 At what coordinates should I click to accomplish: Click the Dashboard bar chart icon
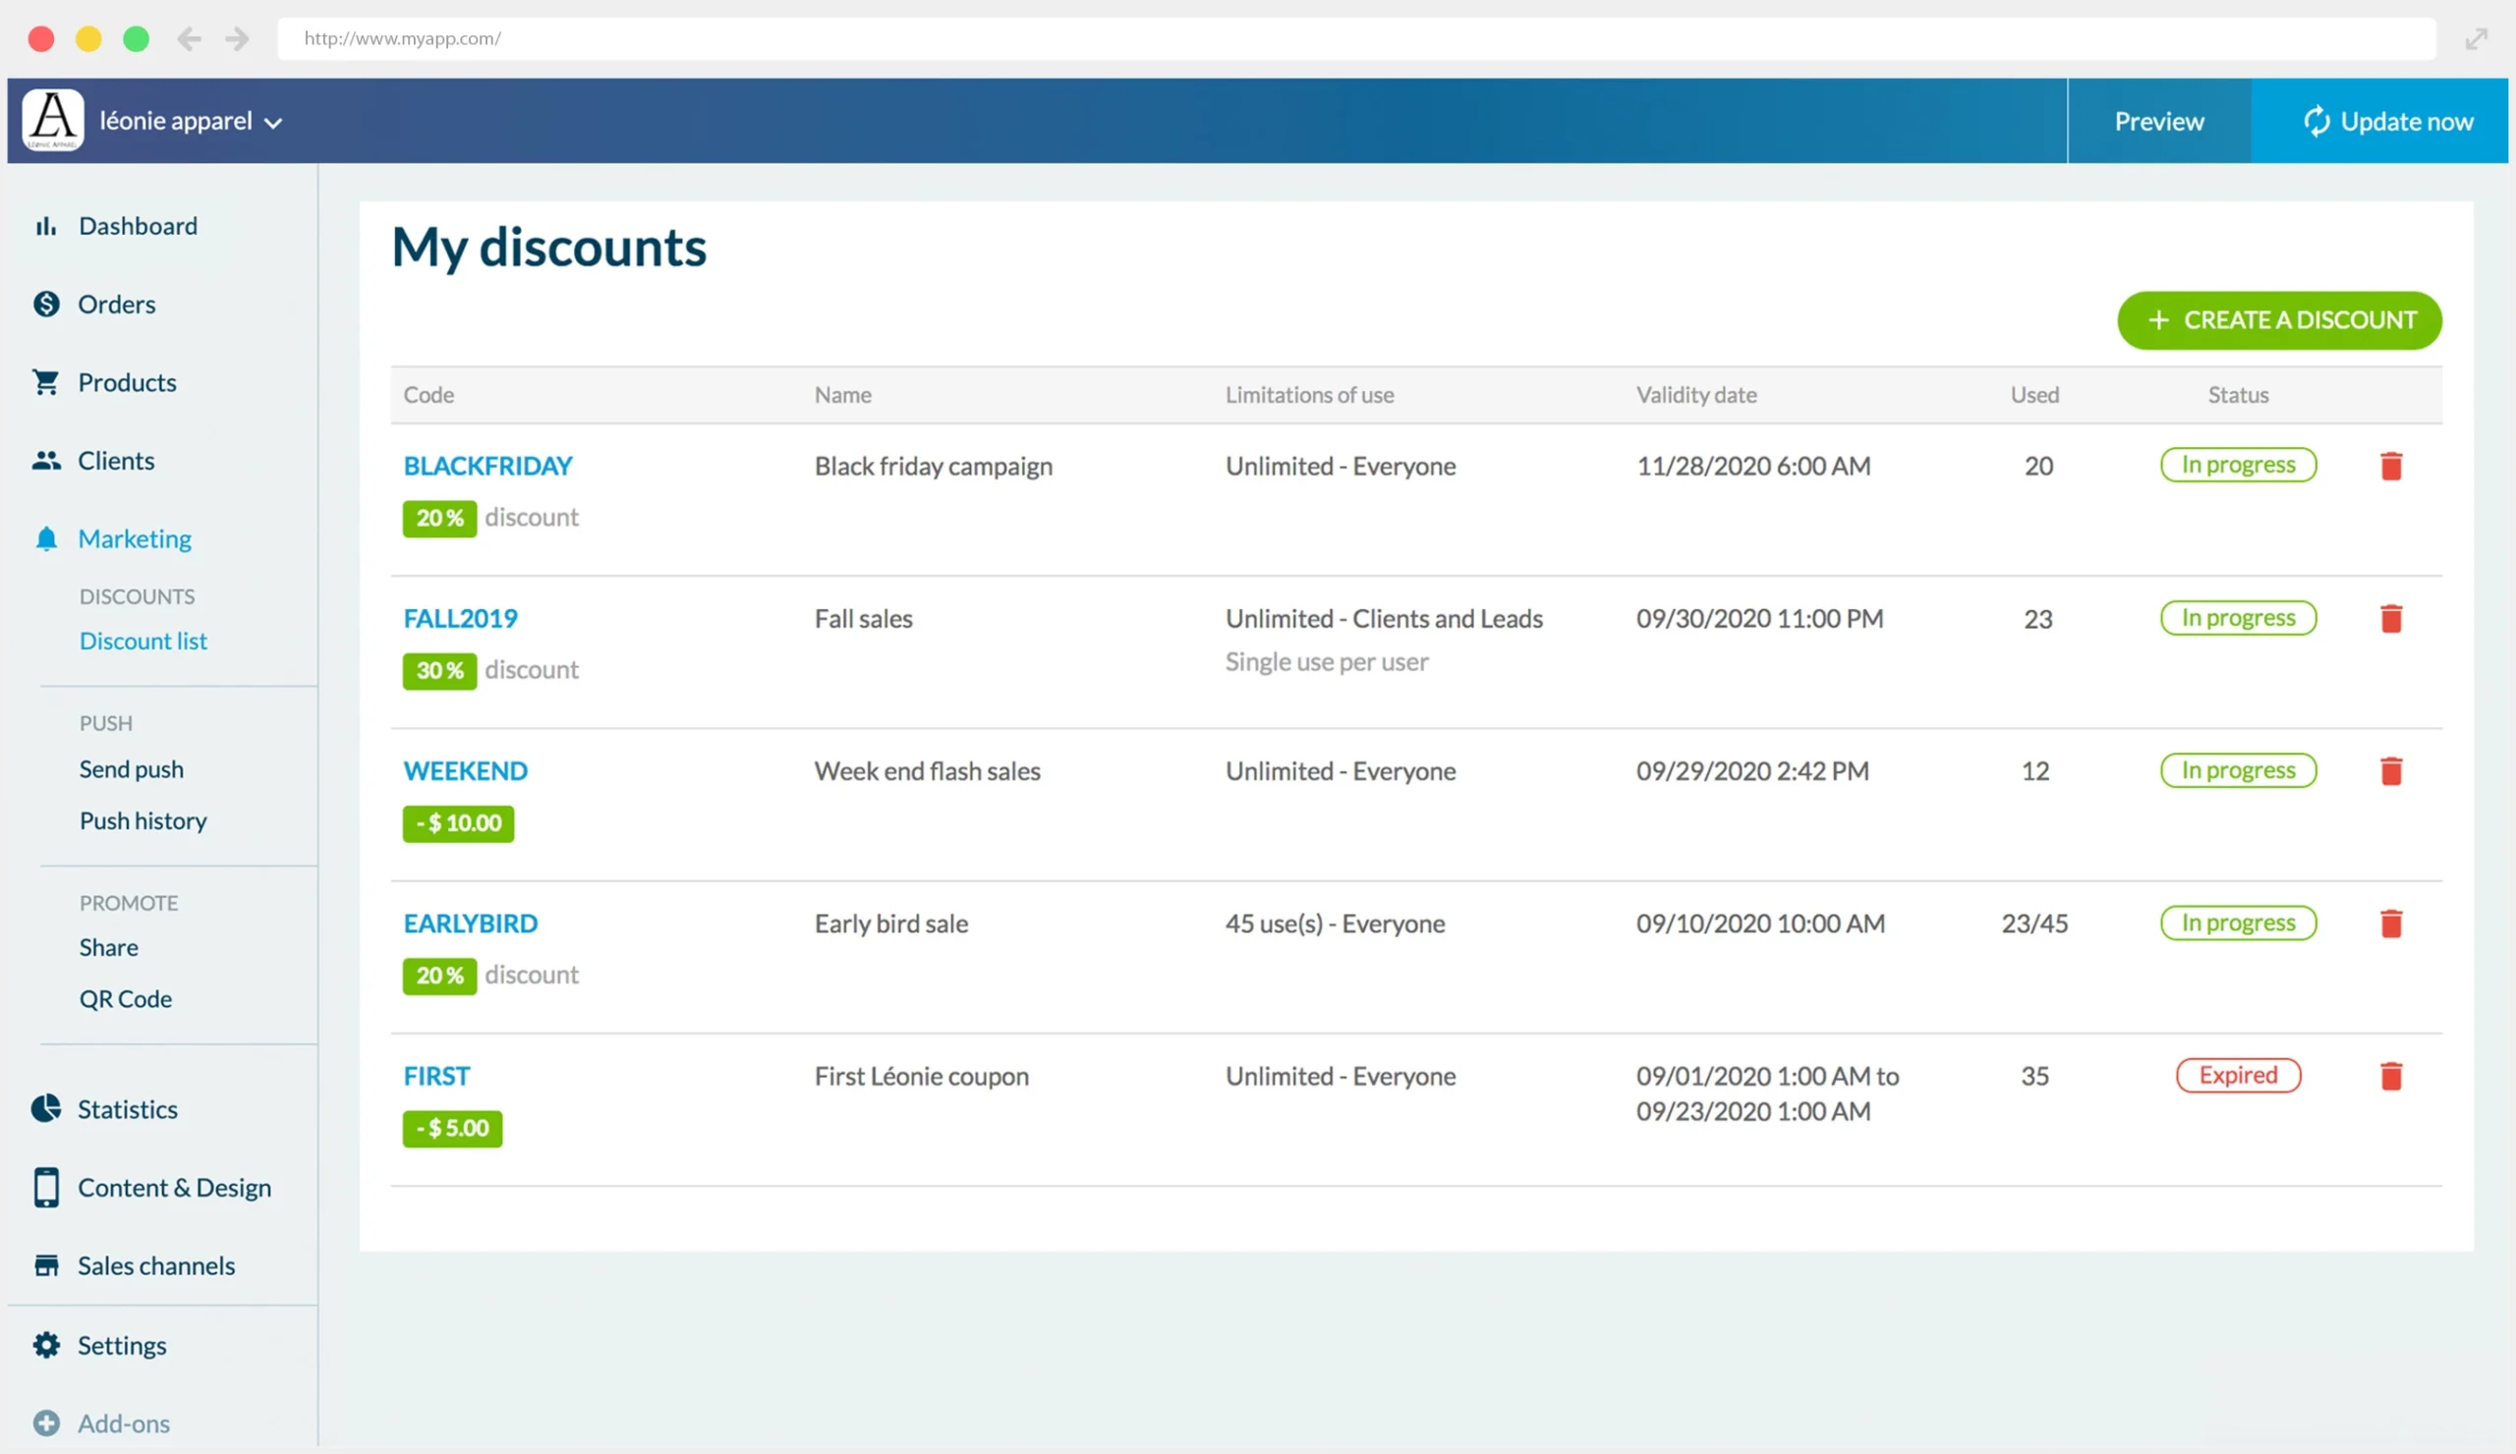click(x=46, y=227)
